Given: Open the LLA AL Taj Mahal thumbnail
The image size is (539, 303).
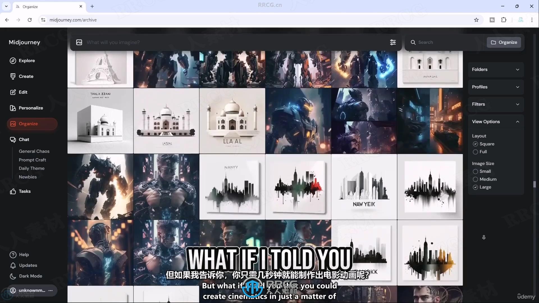Looking at the screenshot, I should (232, 121).
